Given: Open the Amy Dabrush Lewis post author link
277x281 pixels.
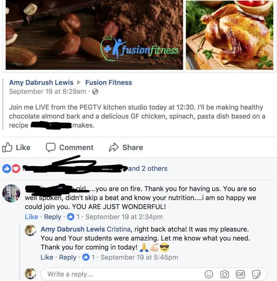Looking at the screenshot, I should (41, 82).
